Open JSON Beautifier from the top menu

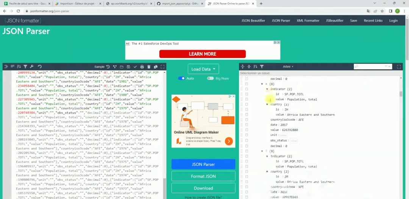[x=253, y=20]
